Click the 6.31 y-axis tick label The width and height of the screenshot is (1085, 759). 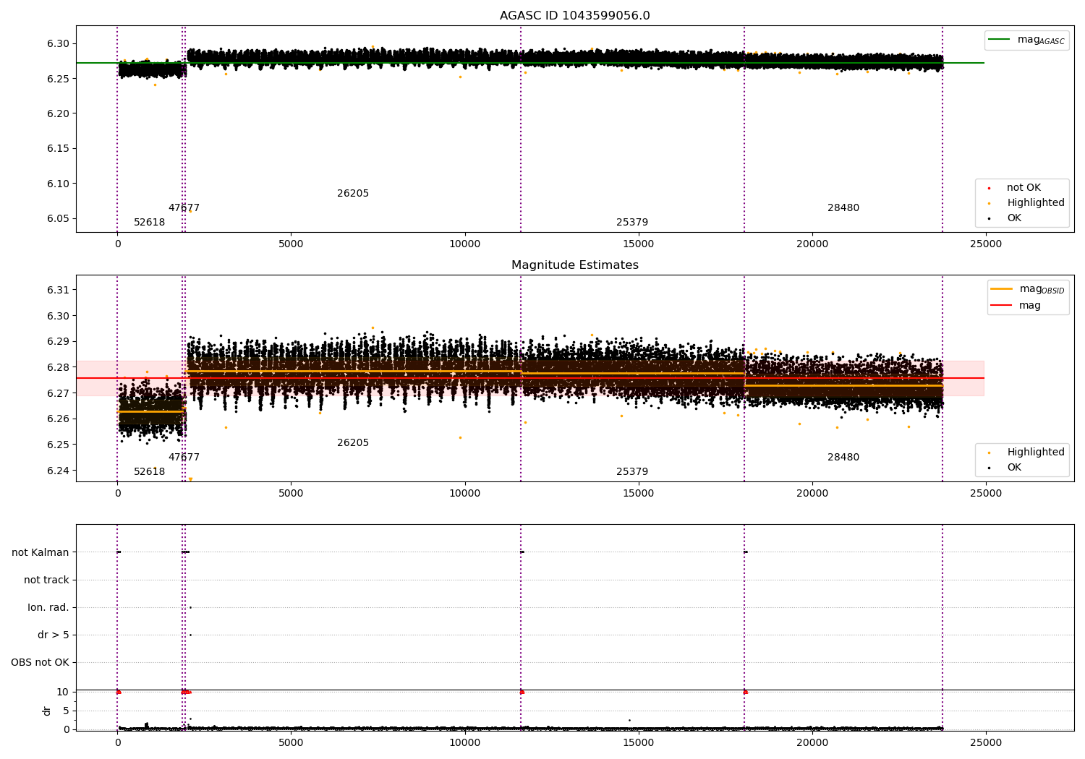click(x=57, y=290)
